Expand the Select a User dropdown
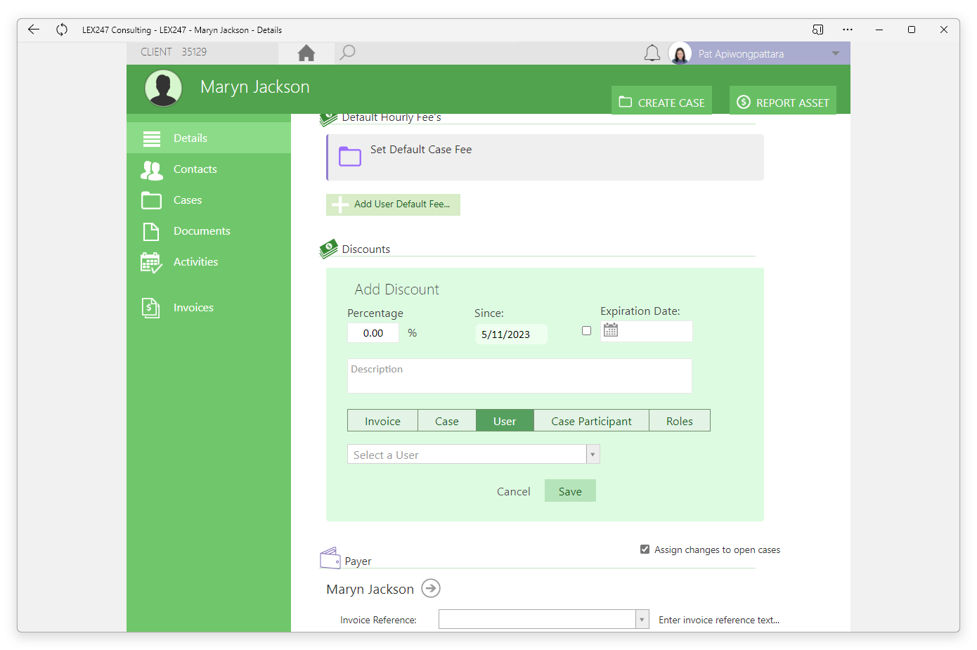Screen dimensions: 977x650 (x=593, y=455)
